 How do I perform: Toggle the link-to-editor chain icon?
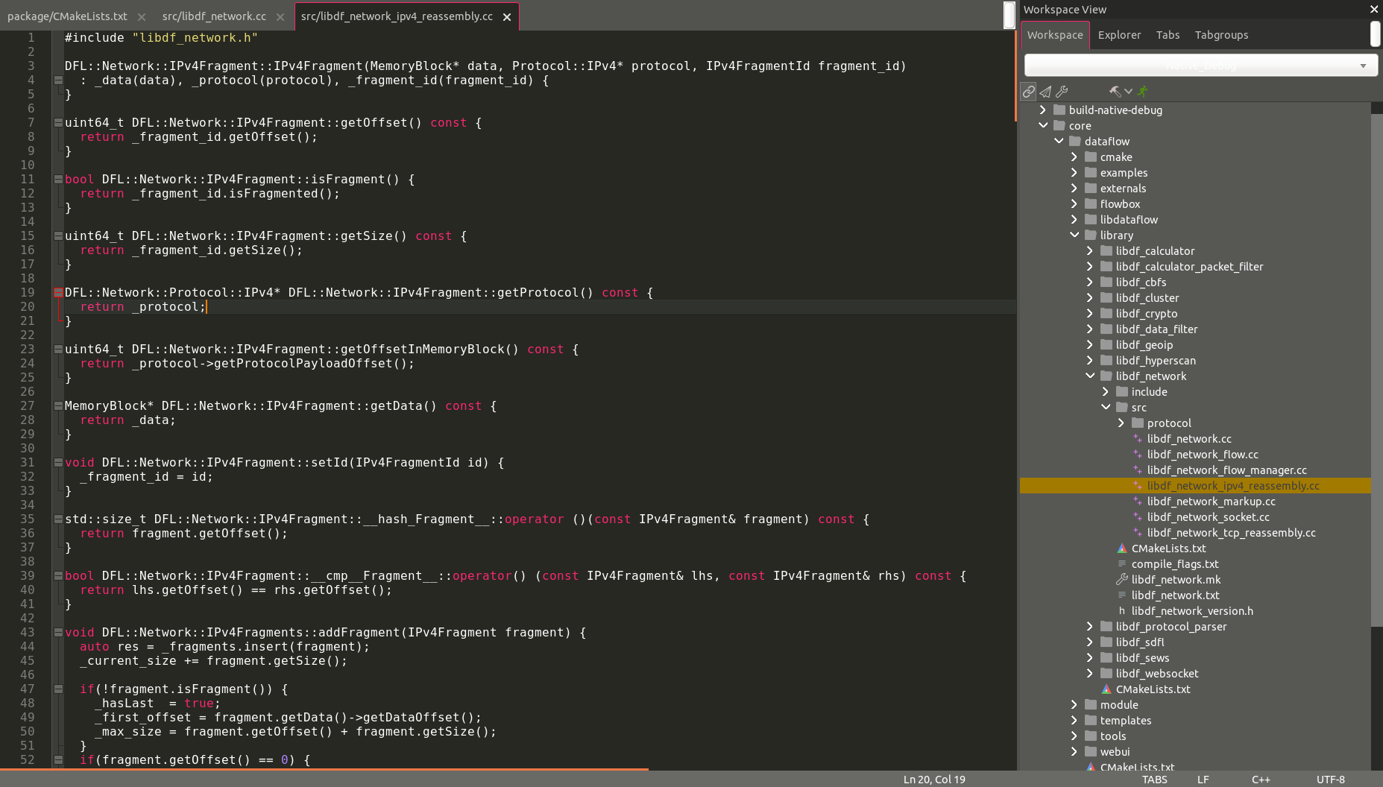1029,91
